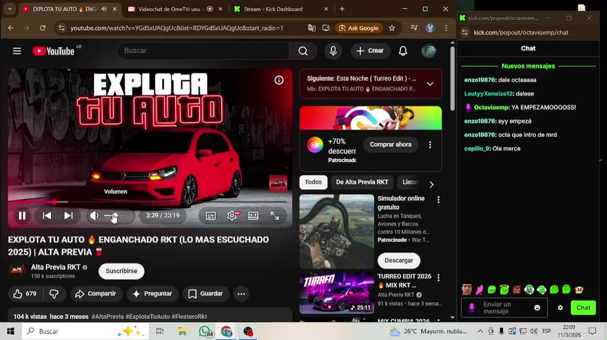Open the Alta Previa RKT channel avatar
Image resolution: width=607 pixels, height=340 pixels.
click(x=17, y=271)
